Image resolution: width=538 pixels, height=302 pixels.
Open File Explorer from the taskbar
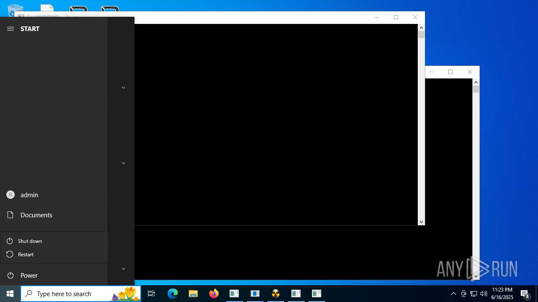pos(193,294)
